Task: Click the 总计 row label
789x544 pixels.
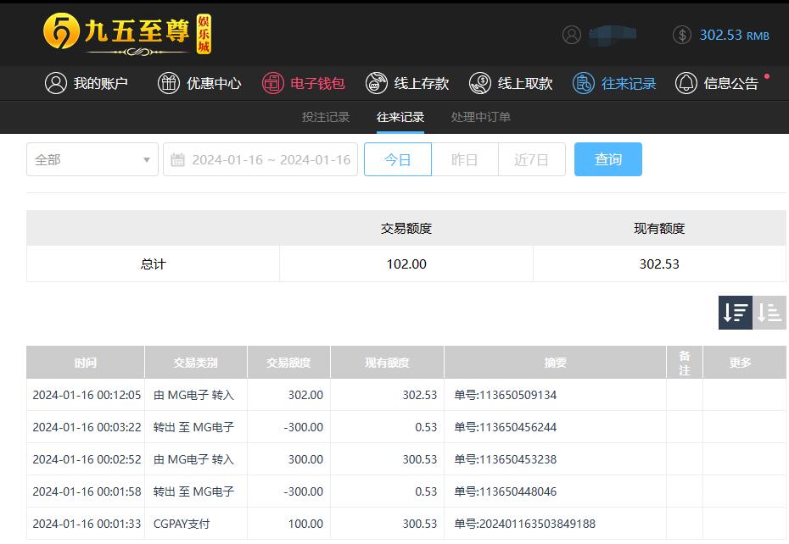Action: point(153,264)
